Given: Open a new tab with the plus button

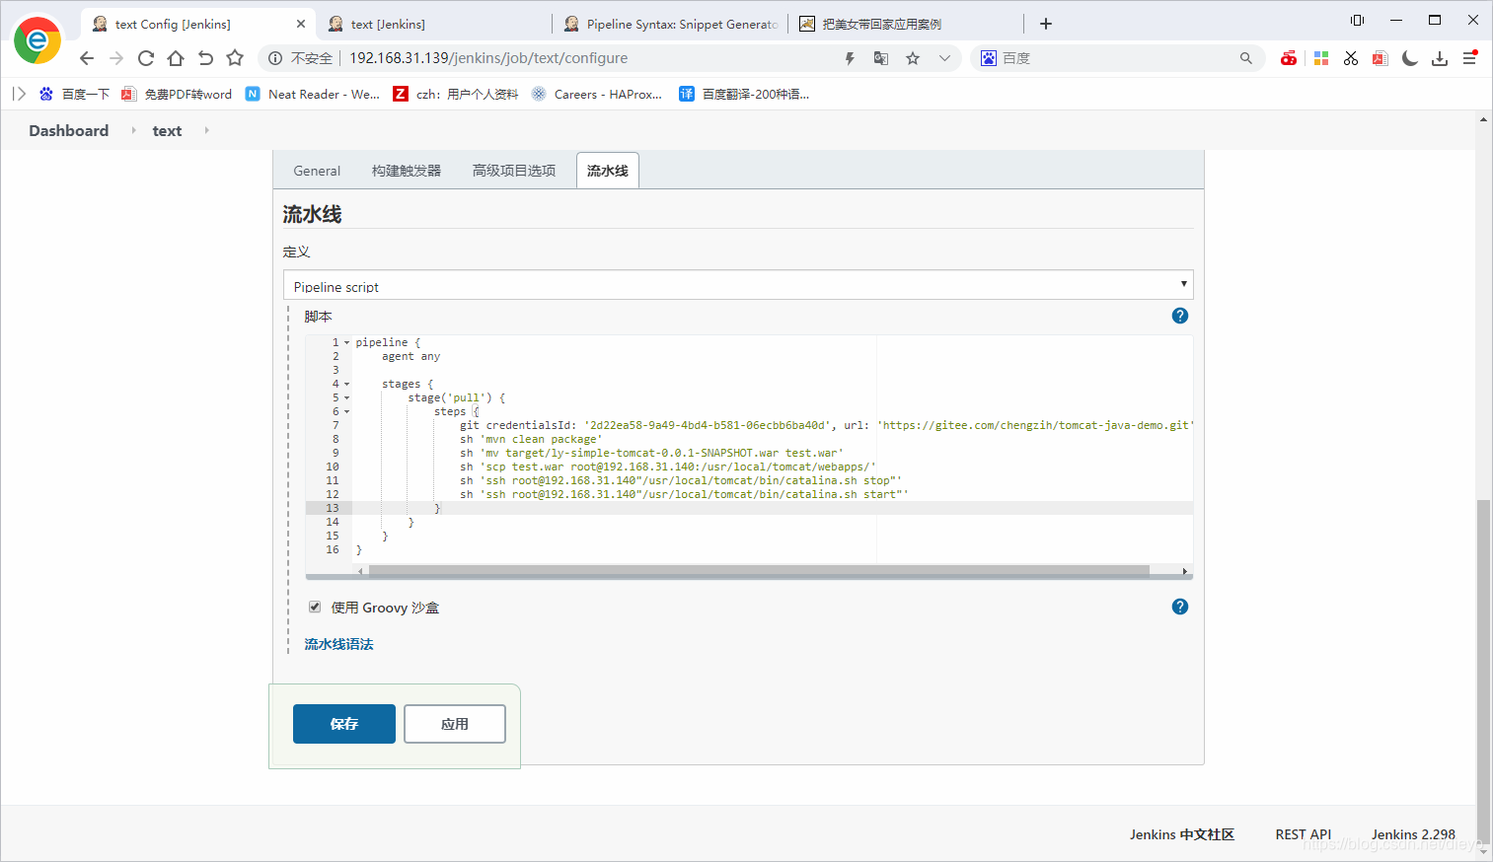Looking at the screenshot, I should pos(1046,24).
